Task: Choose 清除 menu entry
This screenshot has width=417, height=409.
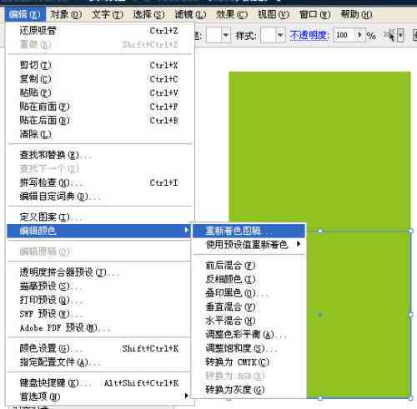Action: pyautogui.click(x=99, y=134)
